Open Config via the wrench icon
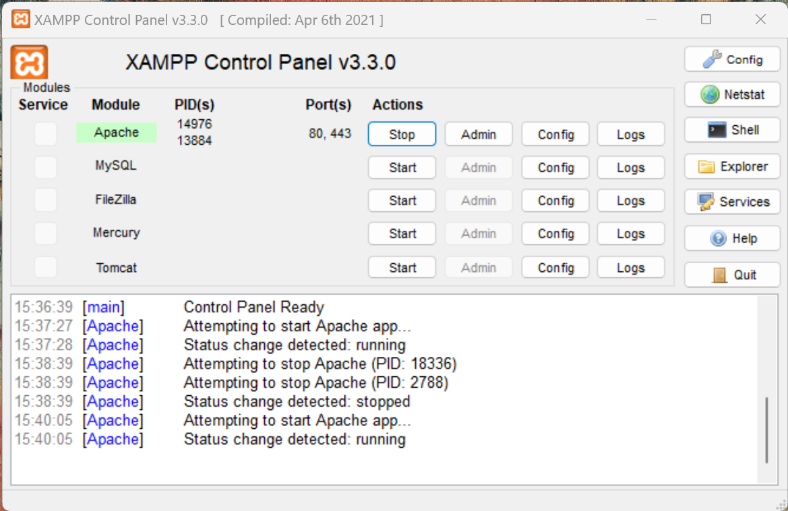 712,59
